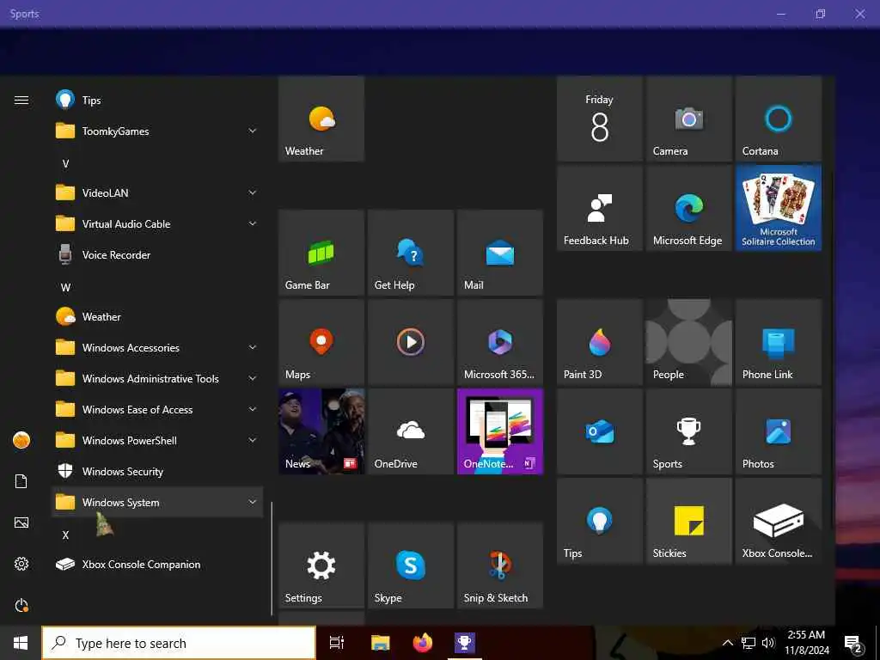The image size is (880, 660).
Task: Launch the Skype tile
Action: point(410,565)
